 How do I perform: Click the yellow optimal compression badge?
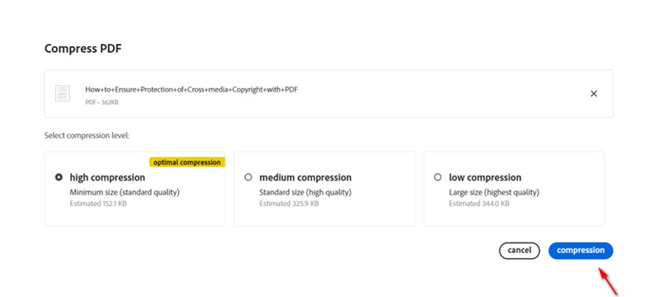click(187, 163)
